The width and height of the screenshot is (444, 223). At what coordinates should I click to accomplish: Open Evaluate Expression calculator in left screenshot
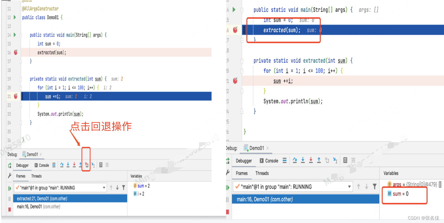(101, 165)
